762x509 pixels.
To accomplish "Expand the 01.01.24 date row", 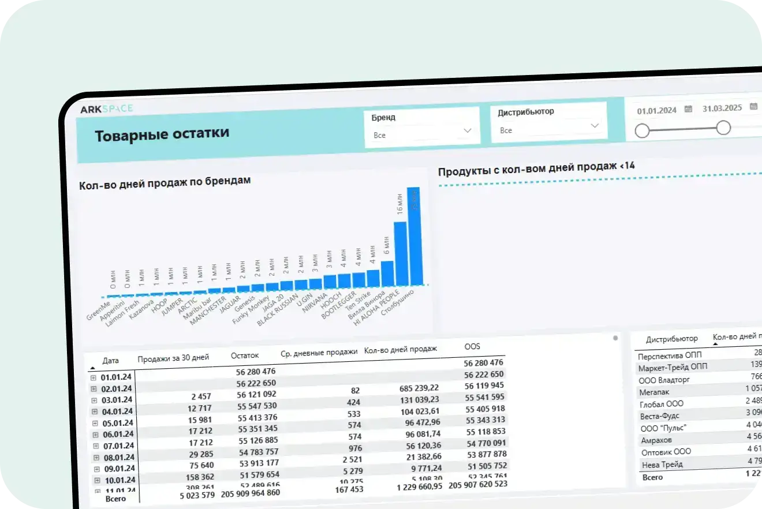I will pyautogui.click(x=94, y=377).
